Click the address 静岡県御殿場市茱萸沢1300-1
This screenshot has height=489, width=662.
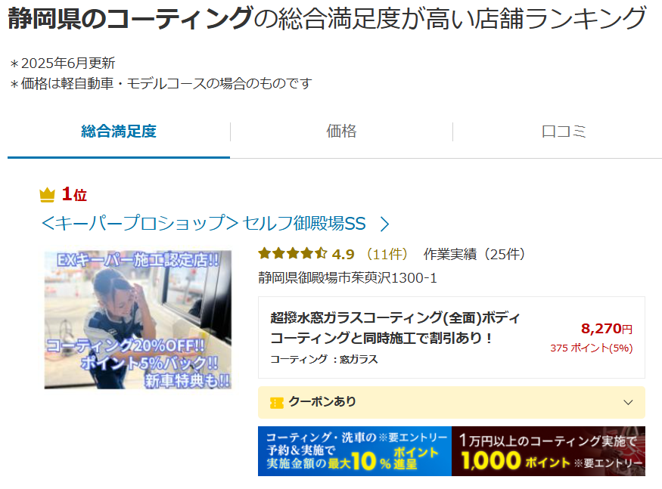pyautogui.click(x=347, y=277)
